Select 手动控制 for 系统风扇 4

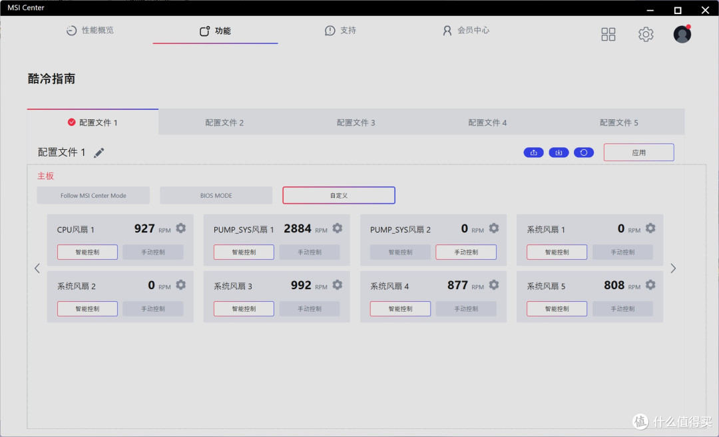(466, 308)
